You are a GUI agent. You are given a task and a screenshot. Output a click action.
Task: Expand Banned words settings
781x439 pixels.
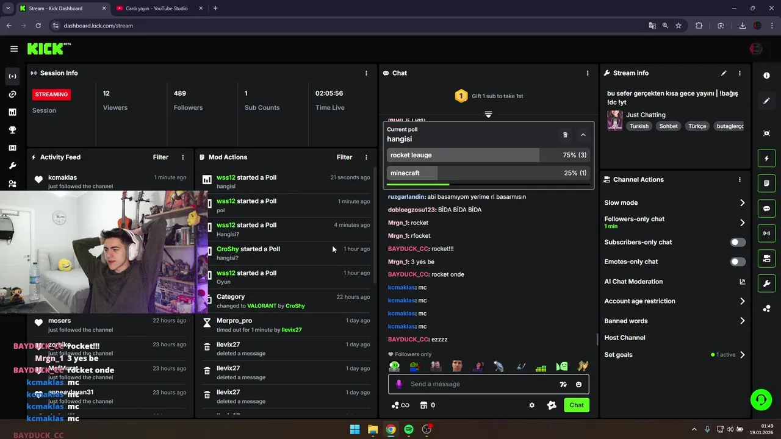[x=675, y=321]
